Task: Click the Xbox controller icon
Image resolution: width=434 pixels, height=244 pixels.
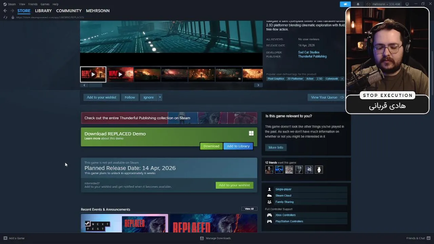Action: (270, 215)
